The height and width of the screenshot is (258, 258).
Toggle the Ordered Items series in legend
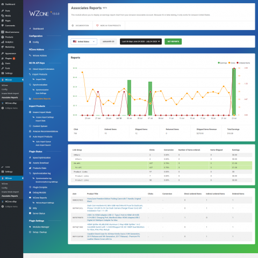tap(243, 63)
